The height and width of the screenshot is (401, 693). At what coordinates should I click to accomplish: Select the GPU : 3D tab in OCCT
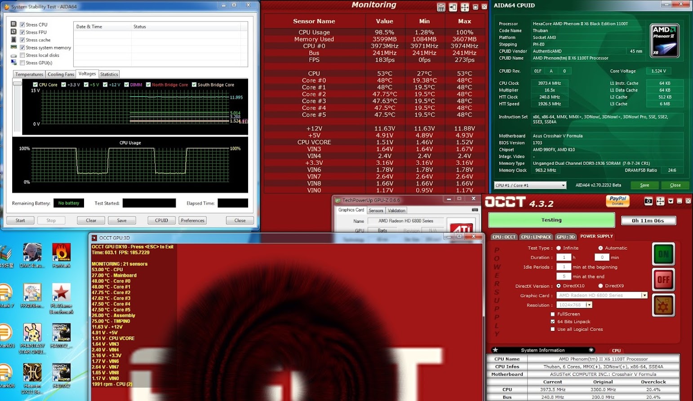566,237
